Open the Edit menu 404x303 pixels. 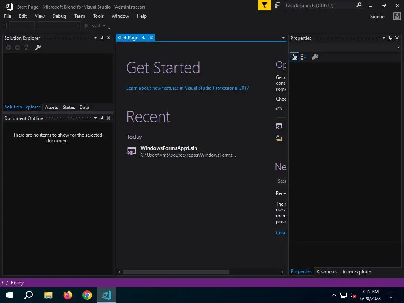click(22, 16)
